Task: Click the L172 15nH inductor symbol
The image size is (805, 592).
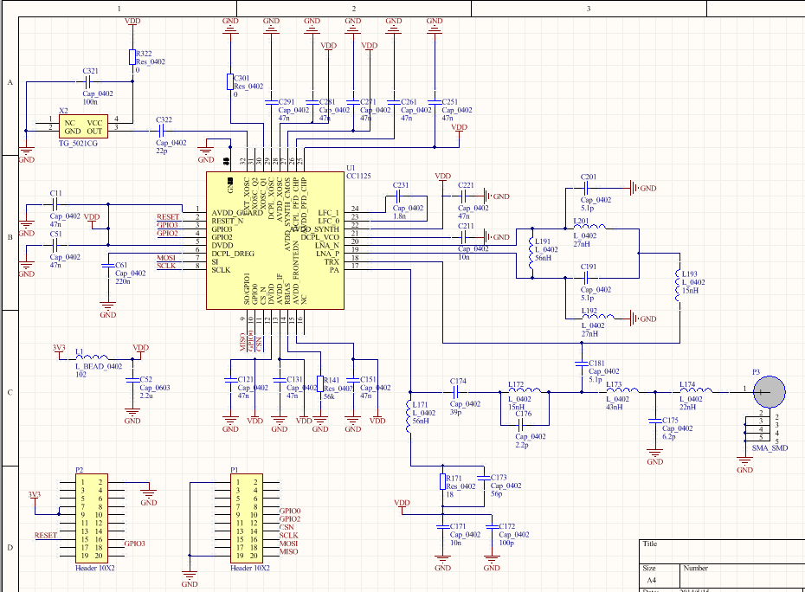Action: click(525, 389)
